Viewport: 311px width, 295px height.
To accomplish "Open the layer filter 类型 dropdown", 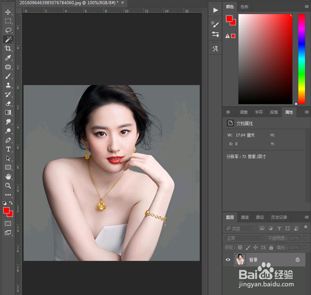I will (x=239, y=228).
